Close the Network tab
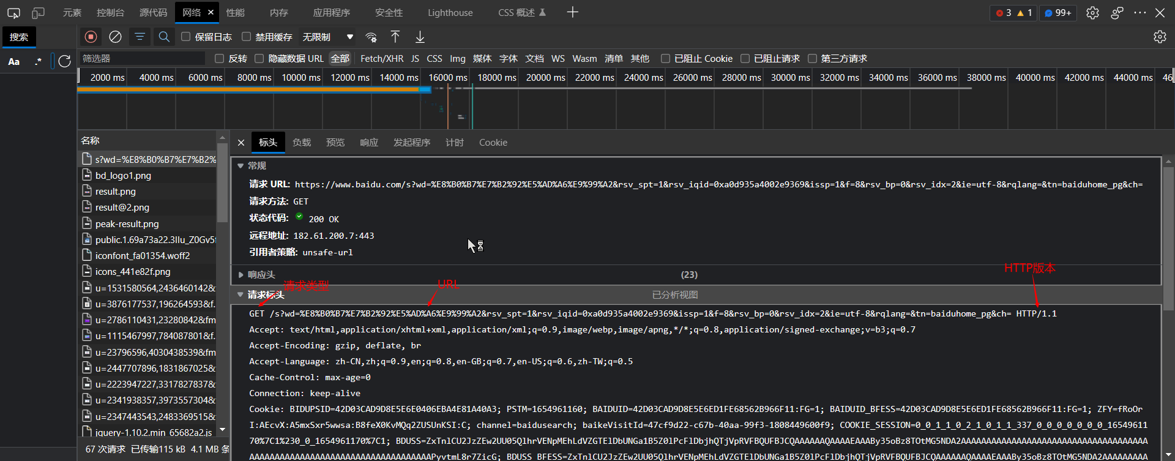This screenshot has width=1175, height=461. tap(211, 12)
